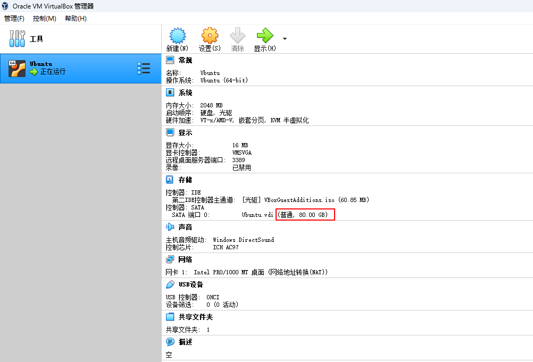The image size is (533, 362).
Task: Open the 显示 section header link
Action: 186,133
